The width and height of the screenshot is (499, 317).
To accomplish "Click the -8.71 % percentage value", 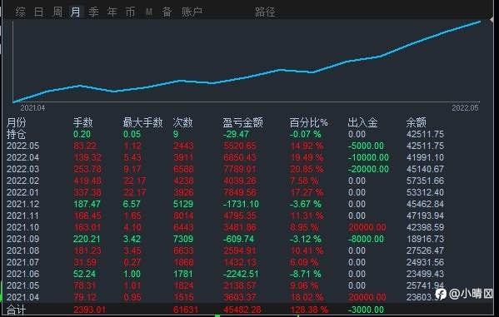I will 306,275.
